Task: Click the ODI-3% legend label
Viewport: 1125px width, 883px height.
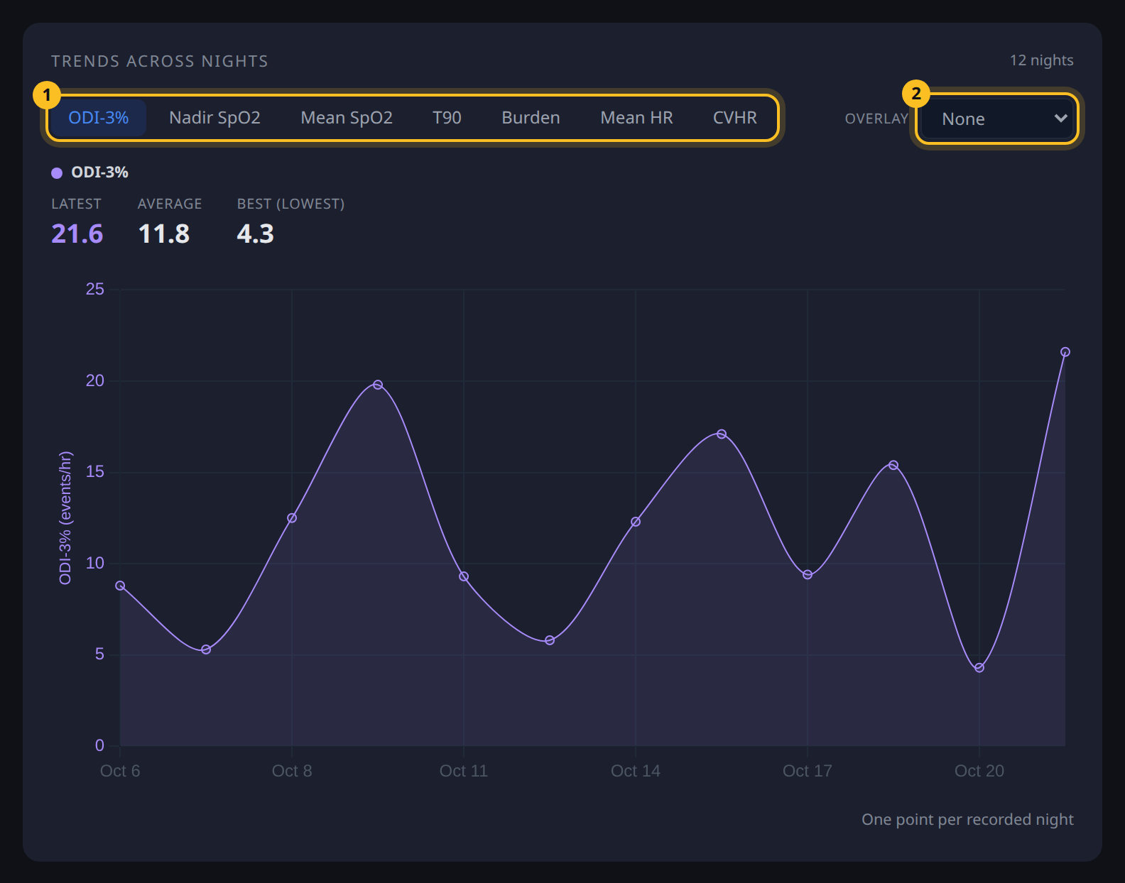Action: 100,172
